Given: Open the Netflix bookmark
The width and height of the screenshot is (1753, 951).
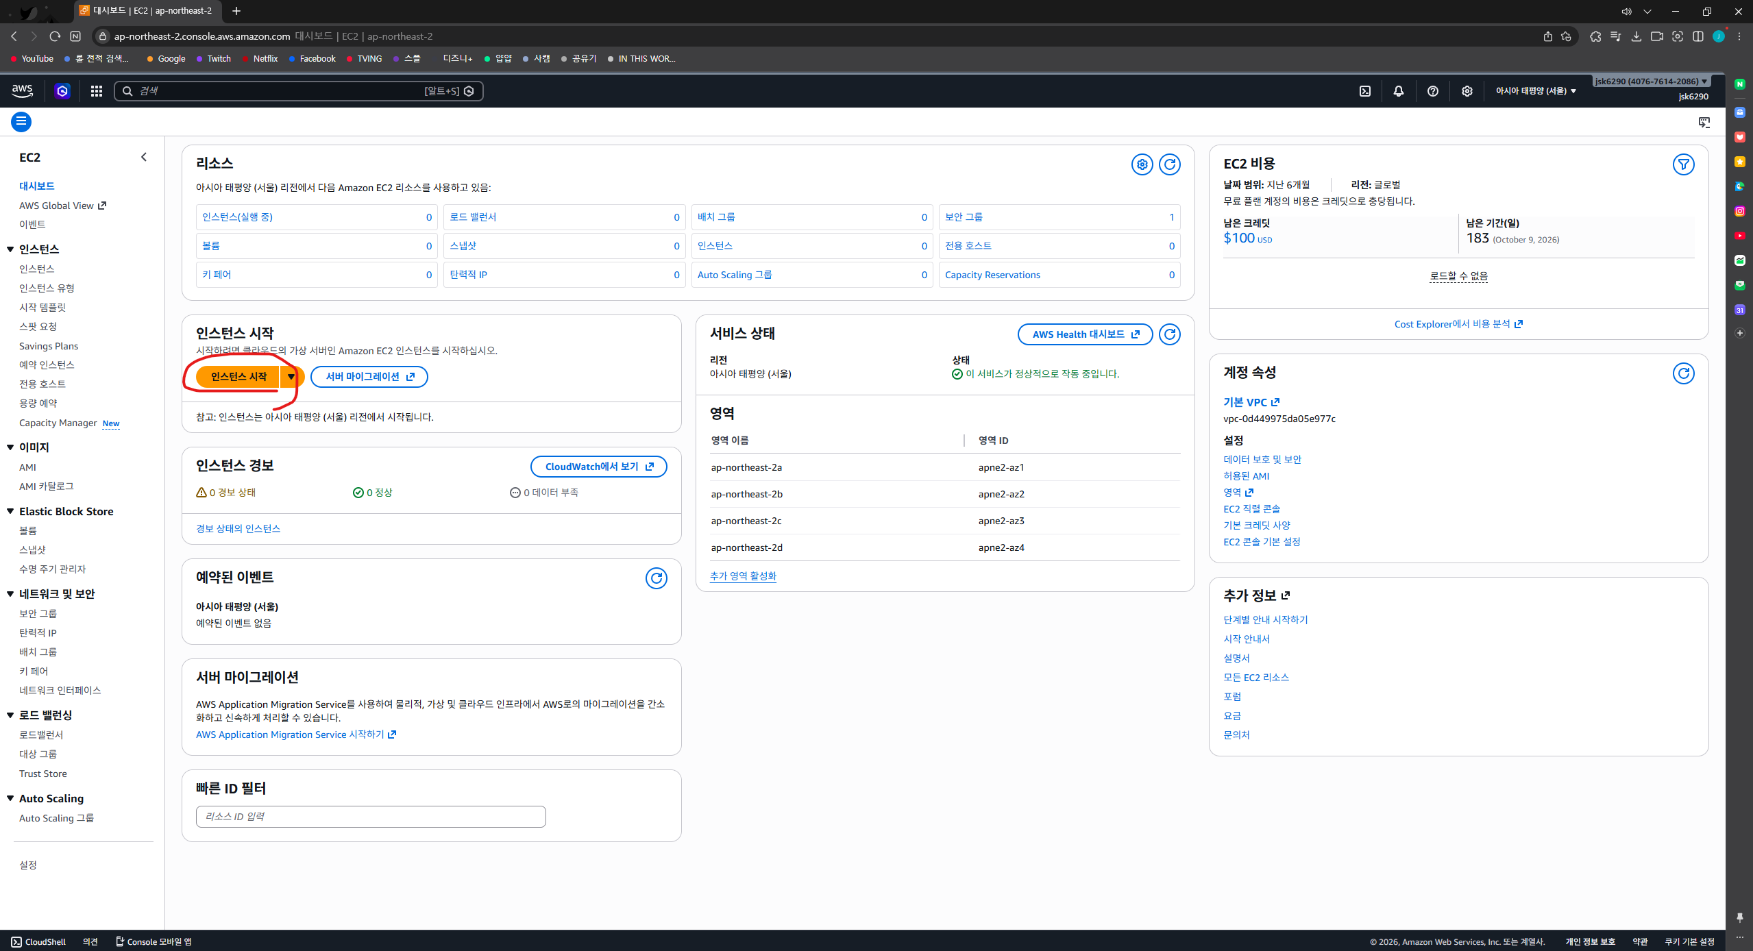Looking at the screenshot, I should [260, 59].
